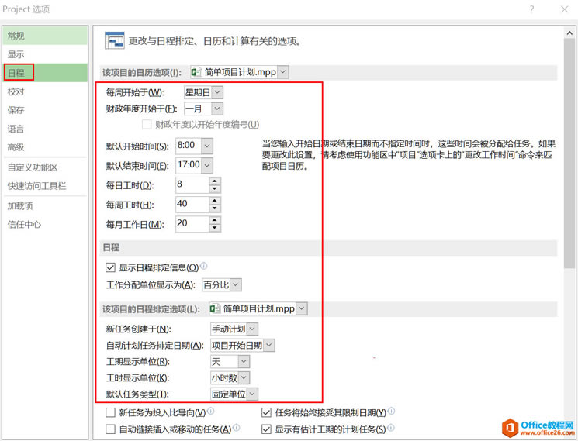Viewport: 578px width, 441px height.
Task: Open the 高级 options category
Action: (45, 147)
